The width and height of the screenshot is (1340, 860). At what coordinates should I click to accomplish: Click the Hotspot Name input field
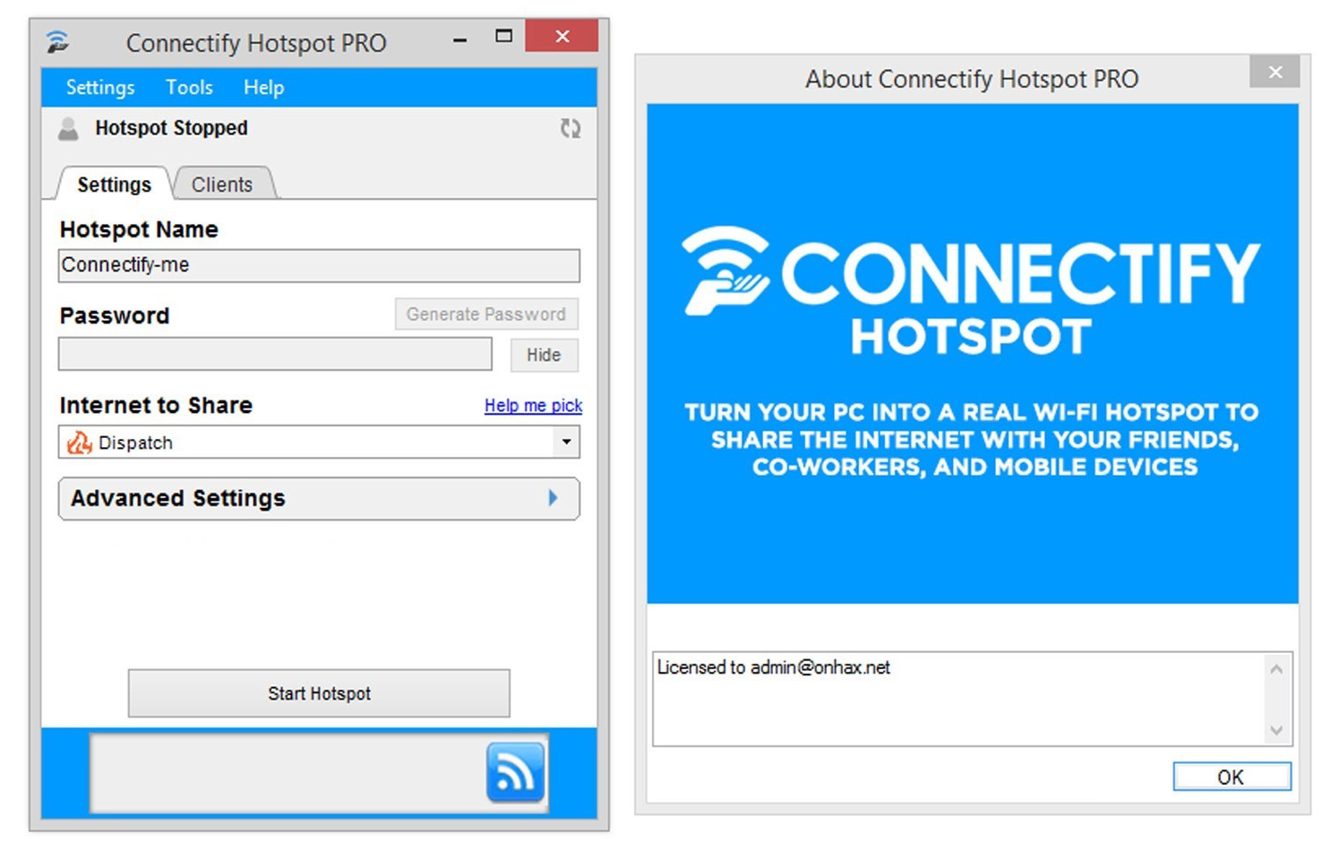click(319, 266)
